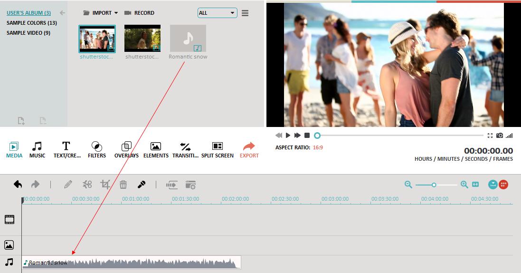Click the fast forward playback button
The height and width of the screenshot is (273, 521).
pos(297,136)
